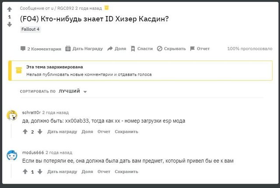The height and width of the screenshot is (188, 280).
Task: Upvote modus666's comment
Action: click(x=25, y=172)
